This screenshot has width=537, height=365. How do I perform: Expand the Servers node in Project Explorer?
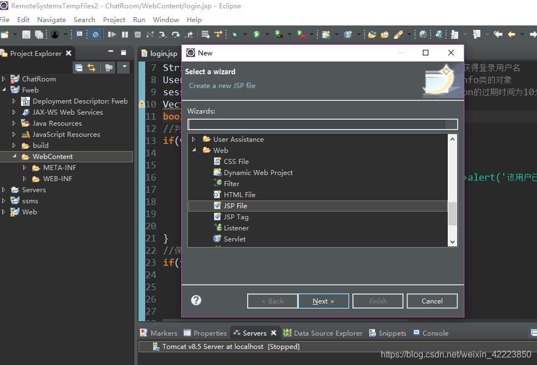tap(4, 189)
